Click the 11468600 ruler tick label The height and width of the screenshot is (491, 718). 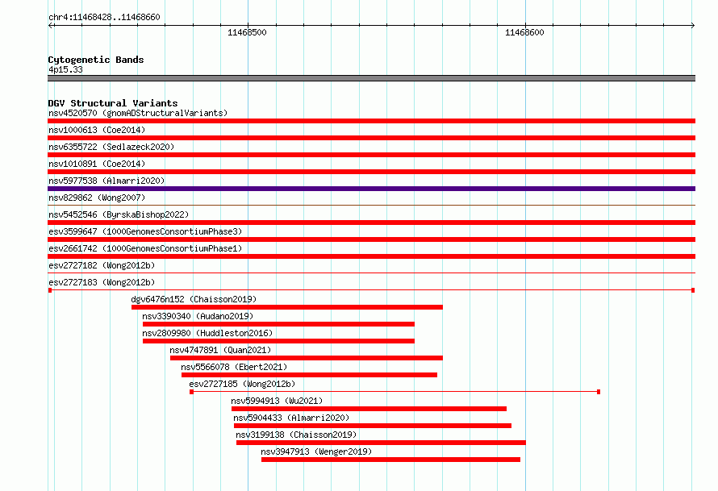524,32
